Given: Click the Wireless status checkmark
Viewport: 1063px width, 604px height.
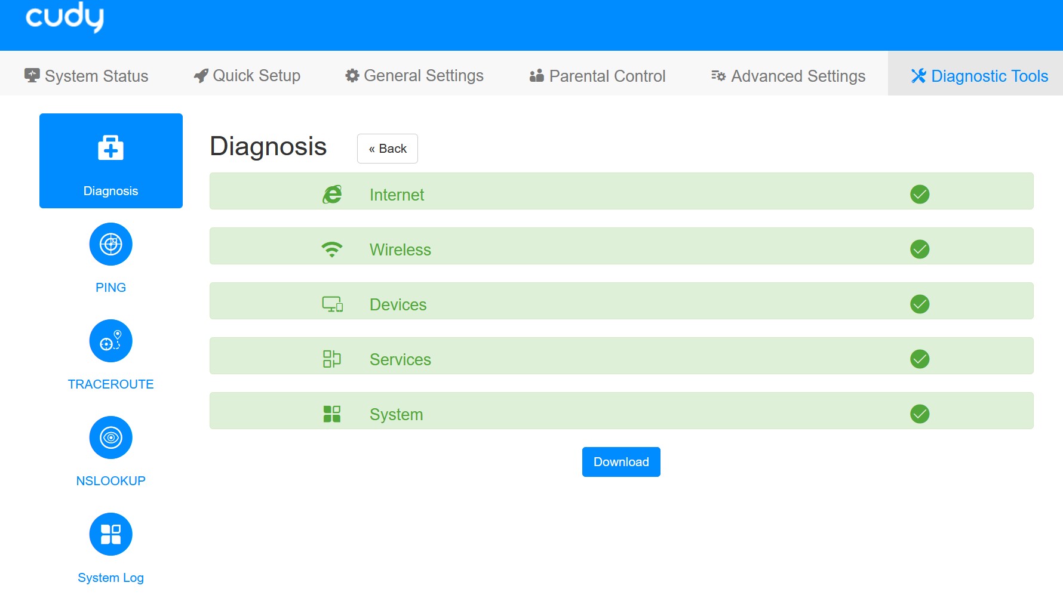Looking at the screenshot, I should coord(920,249).
